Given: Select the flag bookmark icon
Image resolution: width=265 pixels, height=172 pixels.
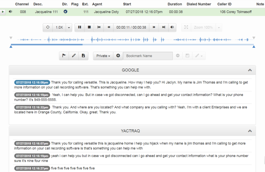Looking at the screenshot, I should click(x=64, y=56).
